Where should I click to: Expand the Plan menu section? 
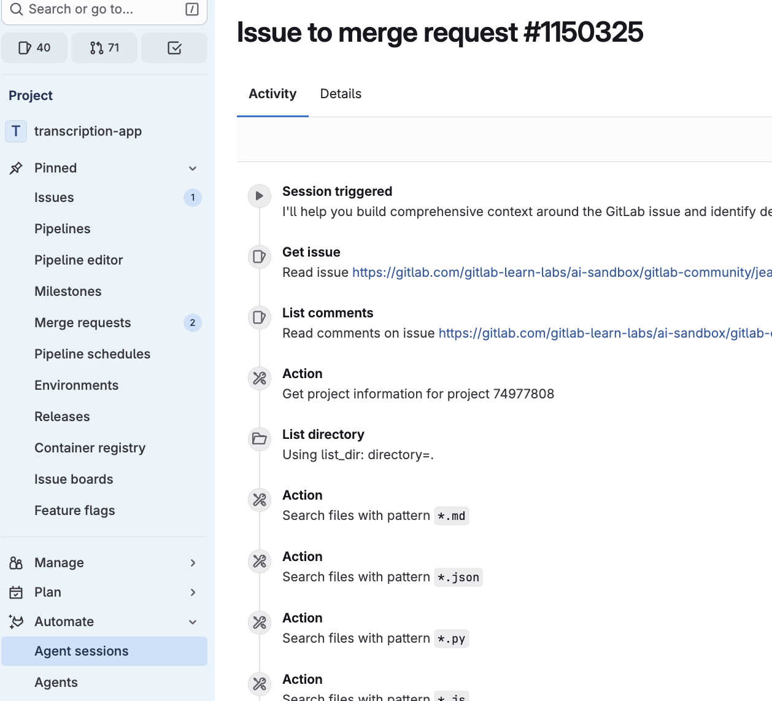[x=193, y=592]
